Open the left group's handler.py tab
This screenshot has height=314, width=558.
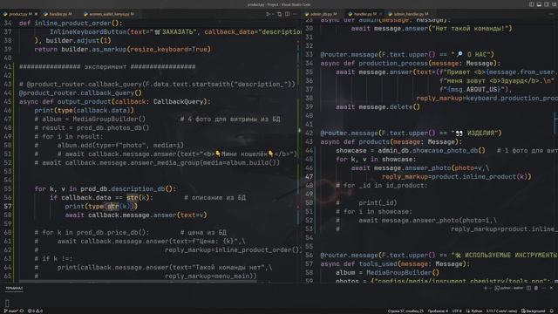[58, 14]
